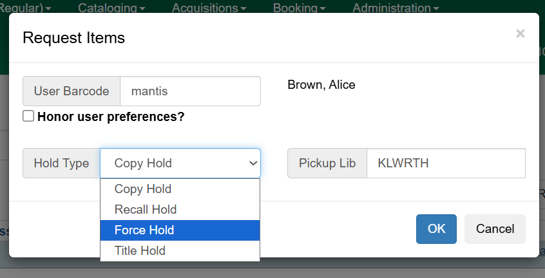
Task: Click the User Barcode label
Action: tap(72, 91)
